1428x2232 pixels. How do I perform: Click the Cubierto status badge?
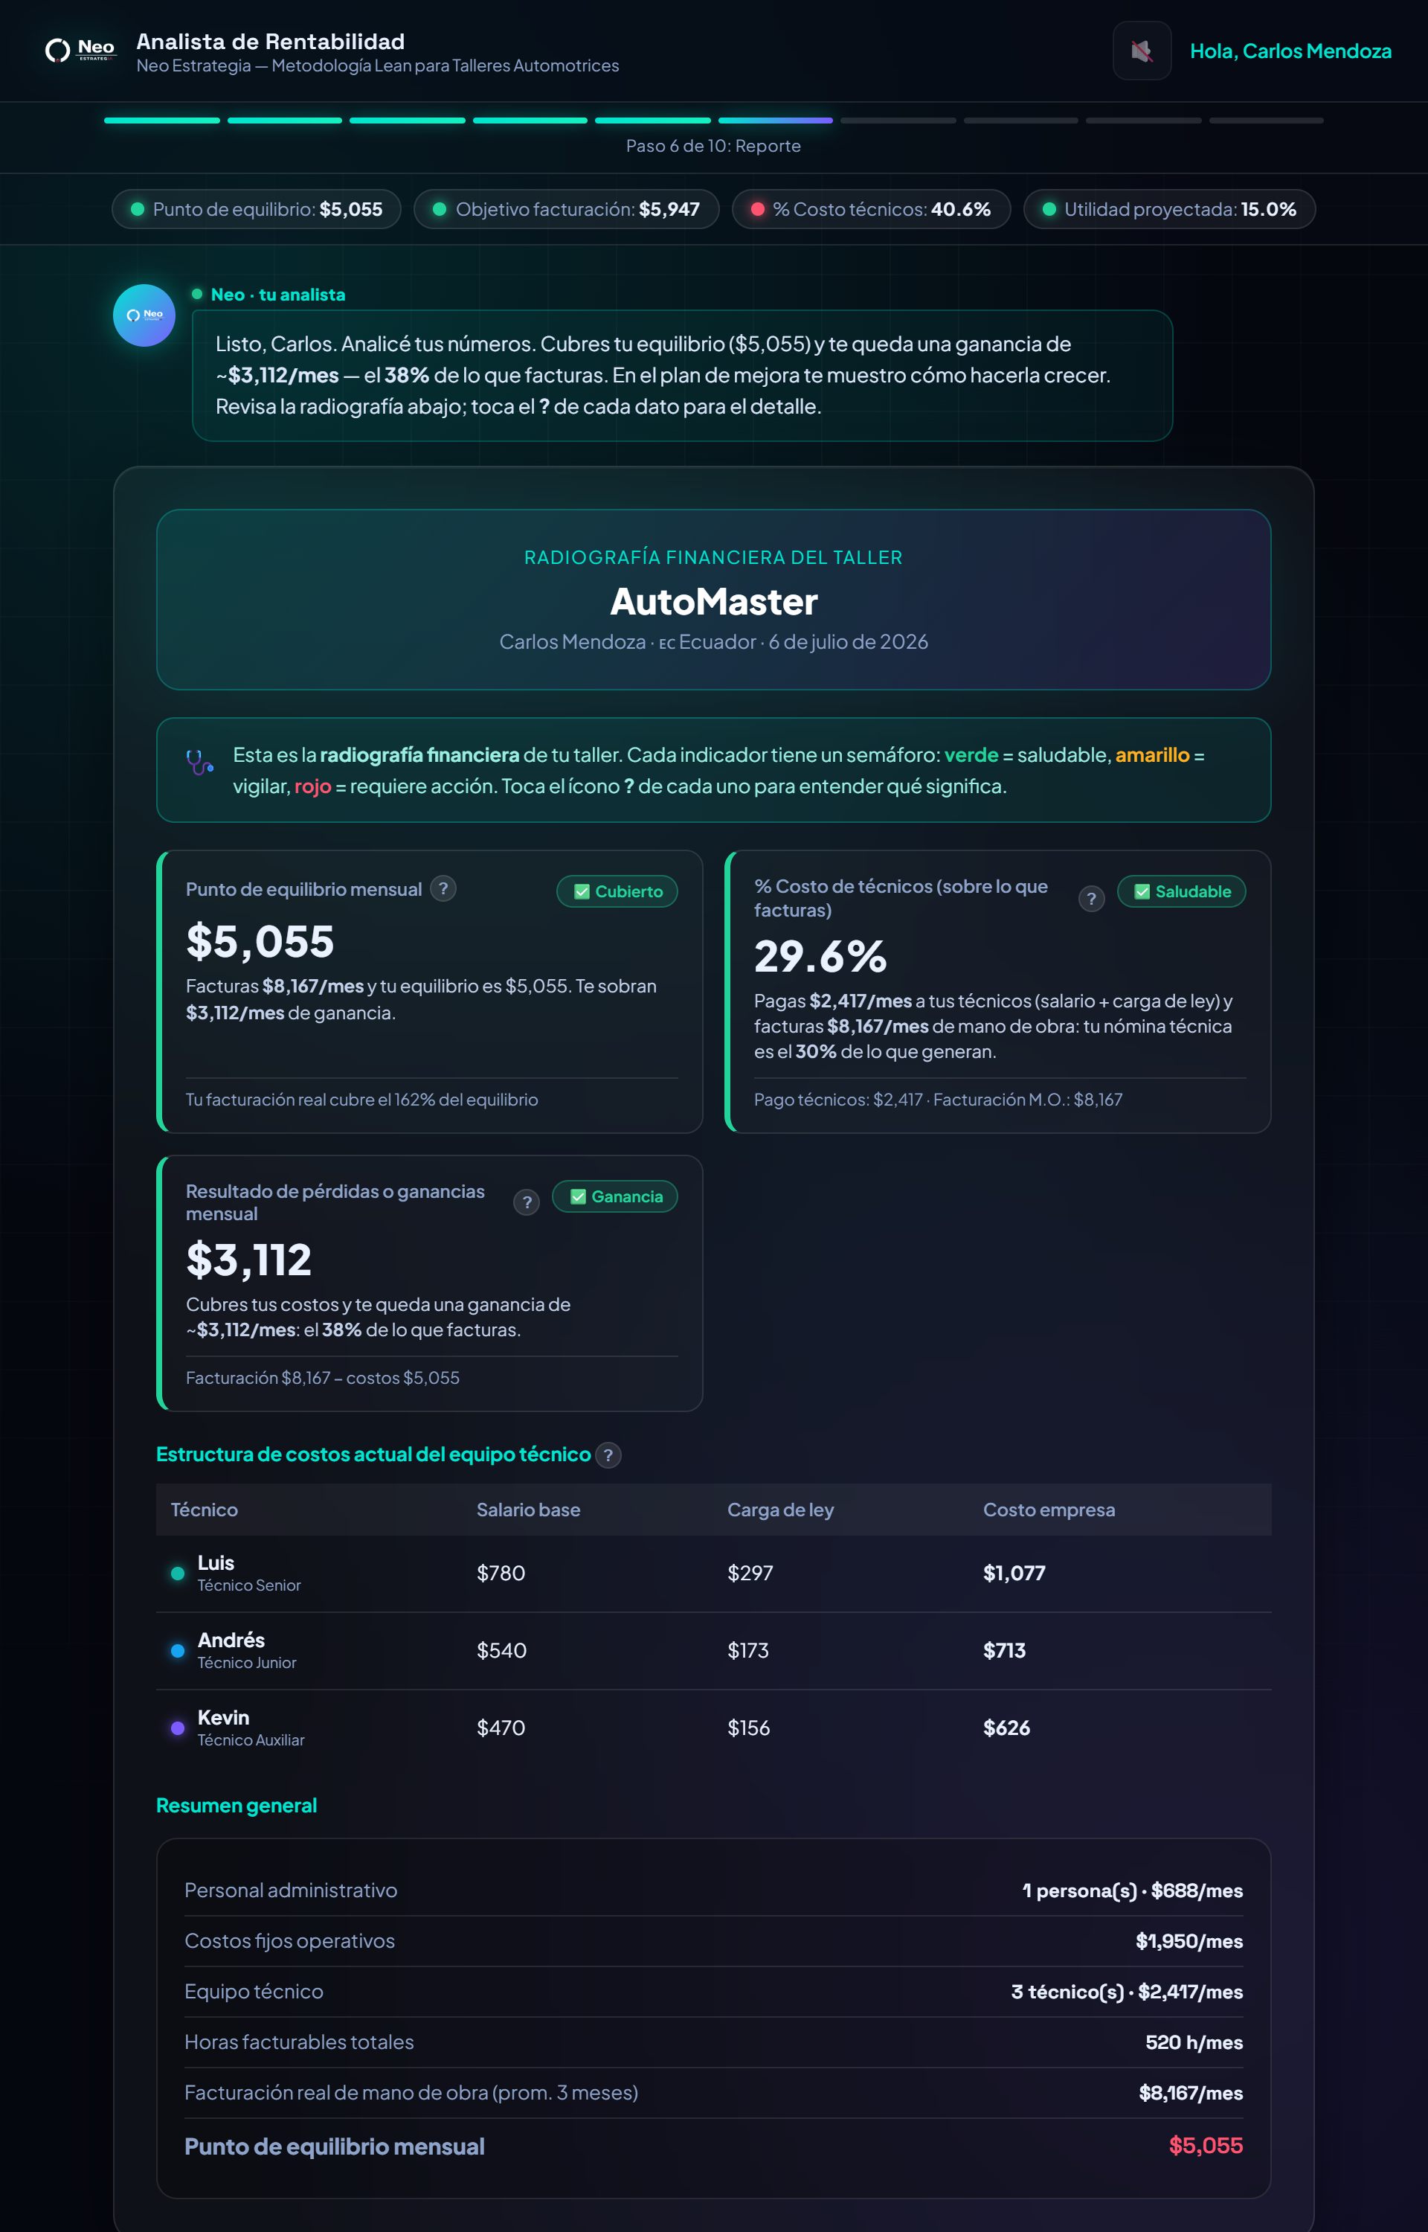tap(617, 891)
